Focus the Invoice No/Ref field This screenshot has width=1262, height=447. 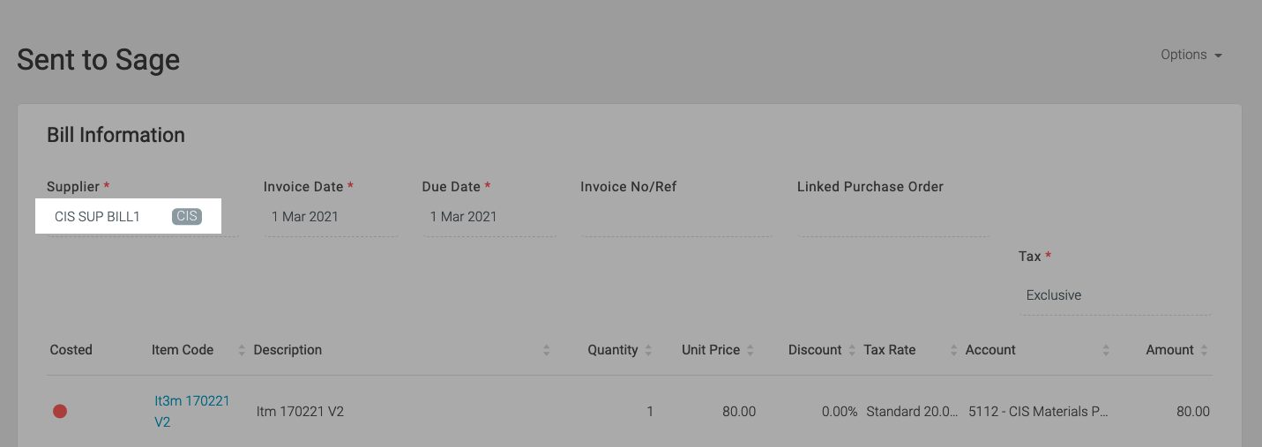[x=676, y=217]
